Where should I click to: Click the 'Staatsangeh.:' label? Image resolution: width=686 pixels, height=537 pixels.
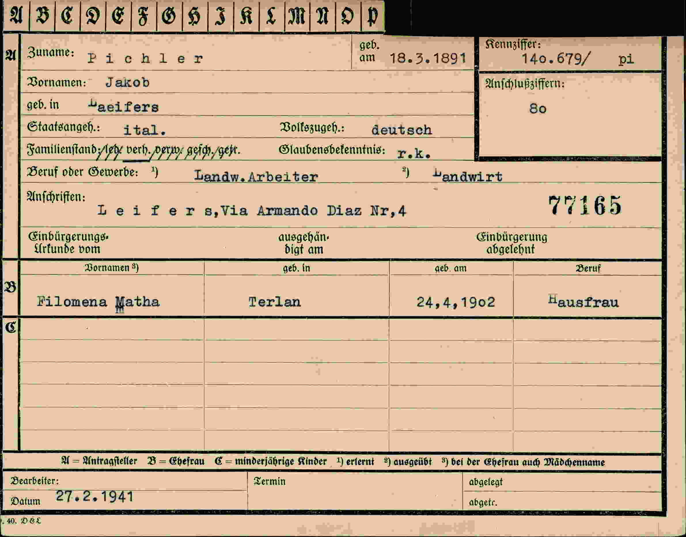pyautogui.click(x=64, y=127)
